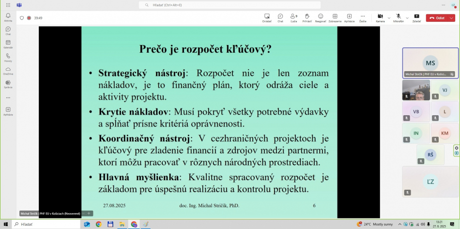
Task: Open Ďalšie more options menu
Action: (363, 17)
